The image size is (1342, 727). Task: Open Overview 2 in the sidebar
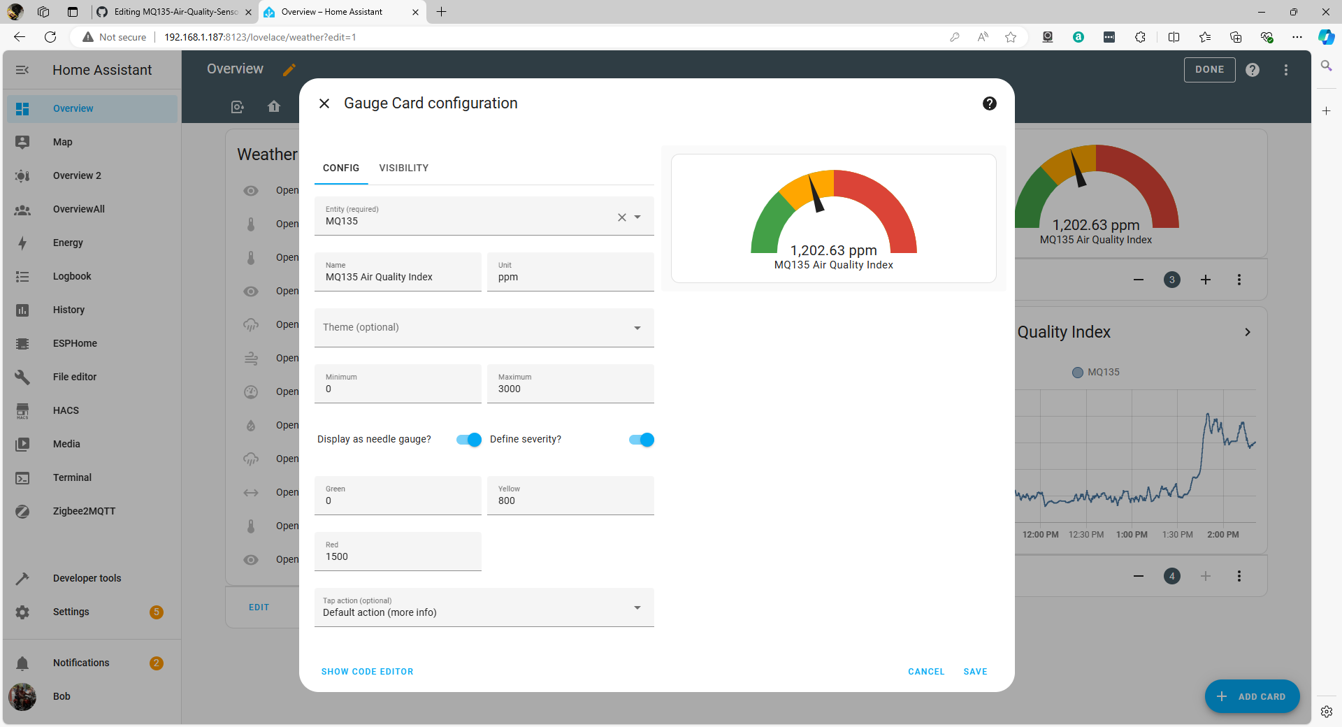coord(92,176)
